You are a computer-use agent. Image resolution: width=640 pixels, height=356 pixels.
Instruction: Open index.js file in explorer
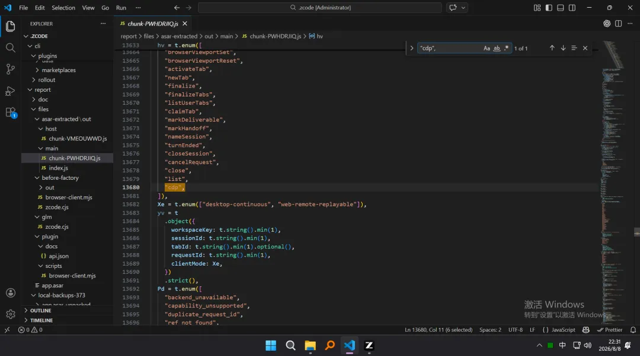tap(58, 168)
